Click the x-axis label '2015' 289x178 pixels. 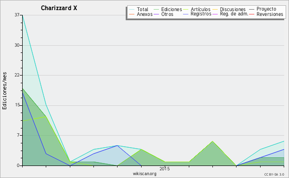tap(165, 168)
